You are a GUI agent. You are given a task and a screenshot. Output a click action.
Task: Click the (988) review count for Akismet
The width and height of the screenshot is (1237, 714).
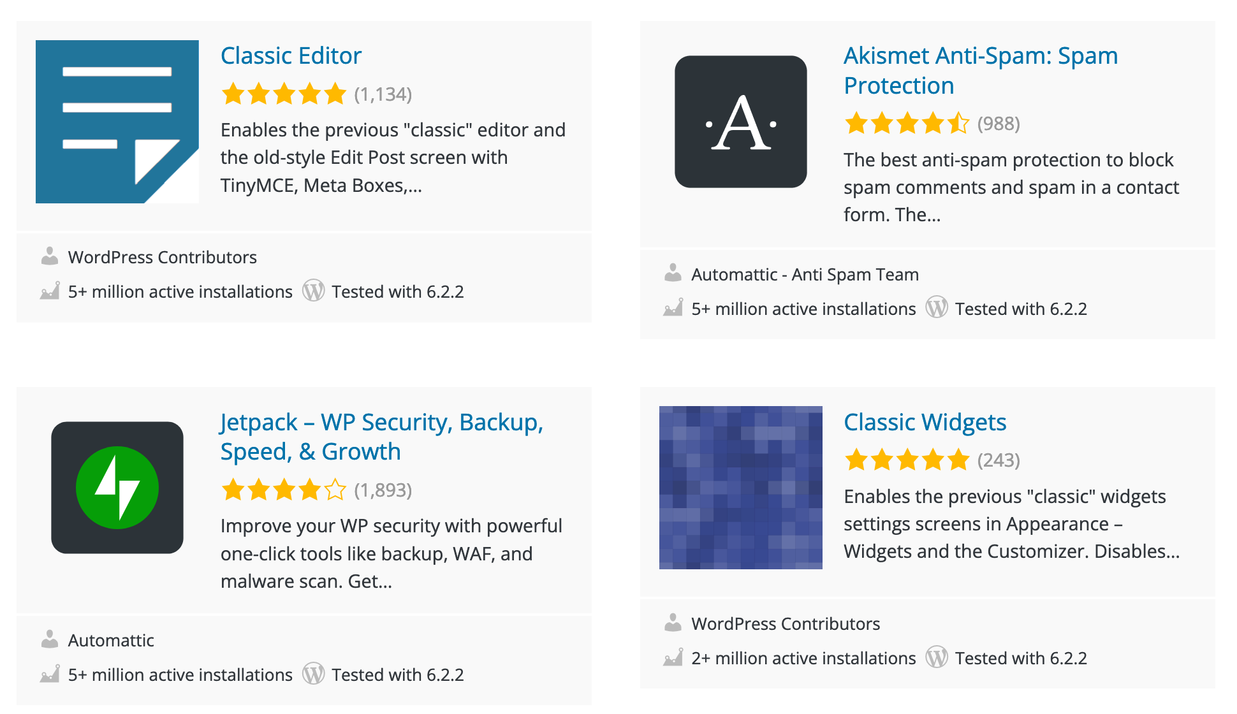coord(998,124)
